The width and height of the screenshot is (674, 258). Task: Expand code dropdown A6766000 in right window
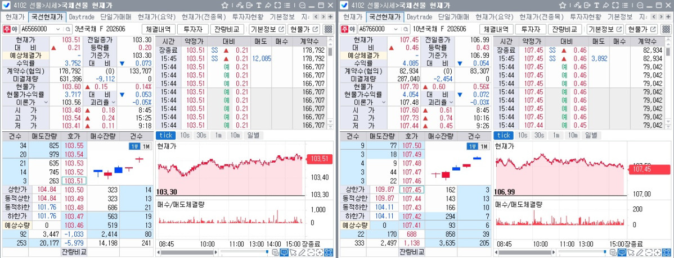396,29
